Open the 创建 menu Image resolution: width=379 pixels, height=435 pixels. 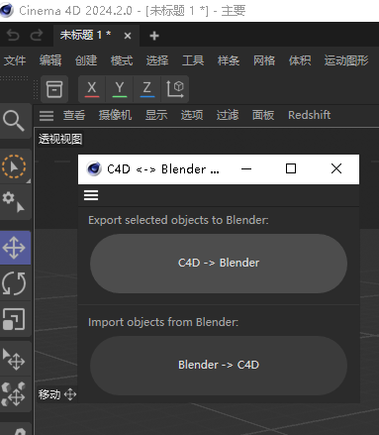tap(86, 60)
